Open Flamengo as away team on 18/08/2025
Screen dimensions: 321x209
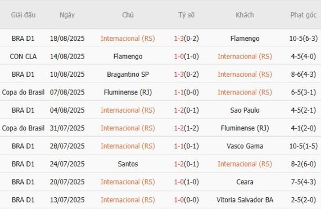pyautogui.click(x=244, y=38)
